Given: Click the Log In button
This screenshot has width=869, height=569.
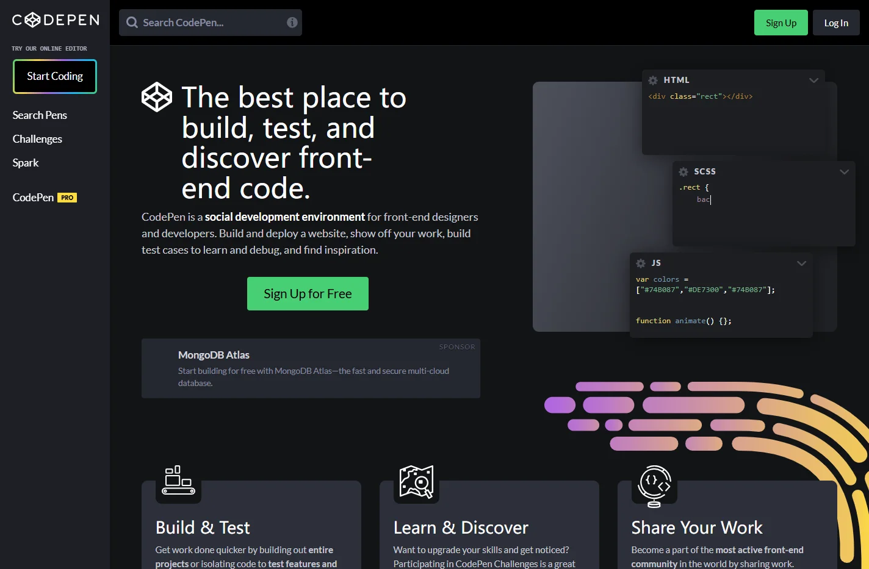Looking at the screenshot, I should (836, 23).
